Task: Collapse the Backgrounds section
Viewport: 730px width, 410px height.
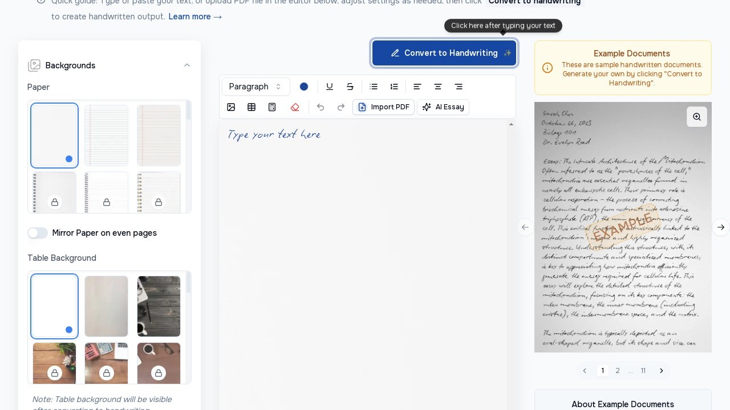Action: pos(186,65)
